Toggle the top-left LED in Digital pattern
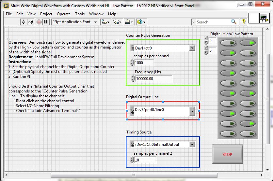Image resolution: width=273 pixels, height=181 pixels. [x=227, y=43]
